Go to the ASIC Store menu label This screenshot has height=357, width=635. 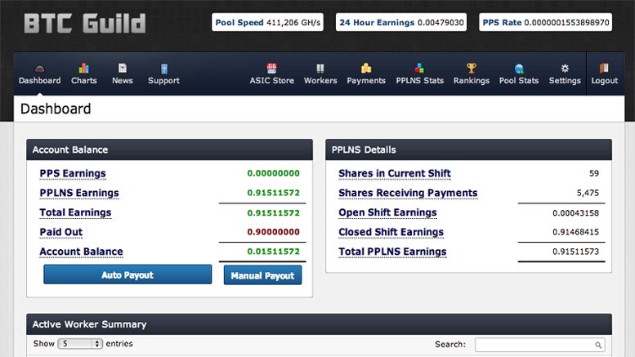[x=272, y=81]
